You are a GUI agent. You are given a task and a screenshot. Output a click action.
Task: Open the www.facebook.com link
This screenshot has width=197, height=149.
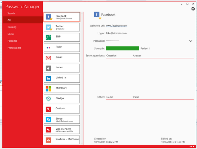coord(116,26)
